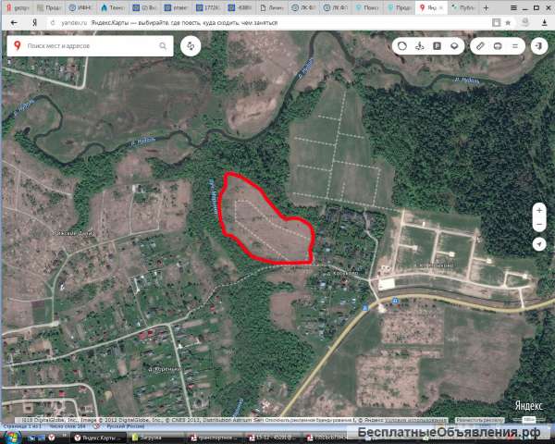Click the map search magnifier icon
This screenshot has height=444, width=555.
(163, 45)
